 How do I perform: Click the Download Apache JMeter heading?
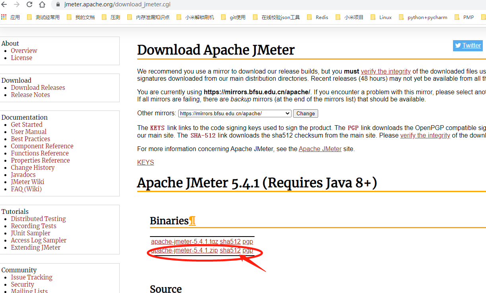(216, 50)
